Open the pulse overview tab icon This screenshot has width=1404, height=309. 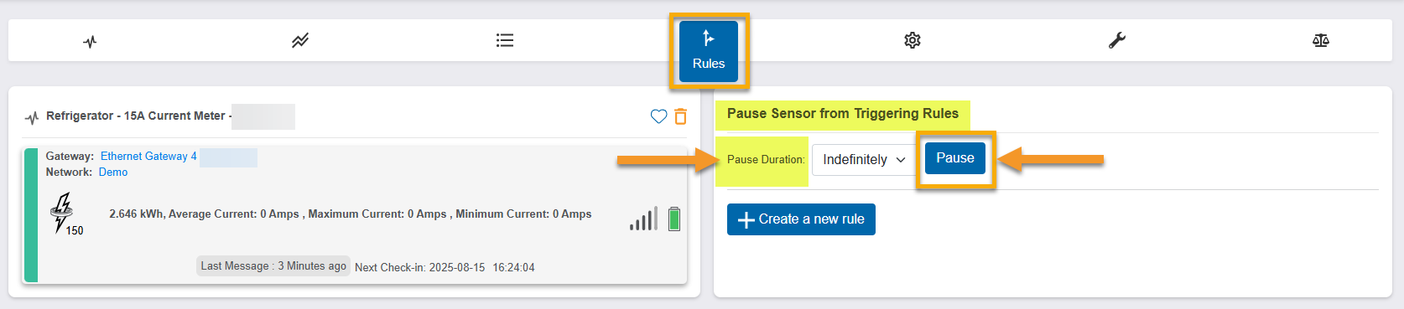click(90, 41)
